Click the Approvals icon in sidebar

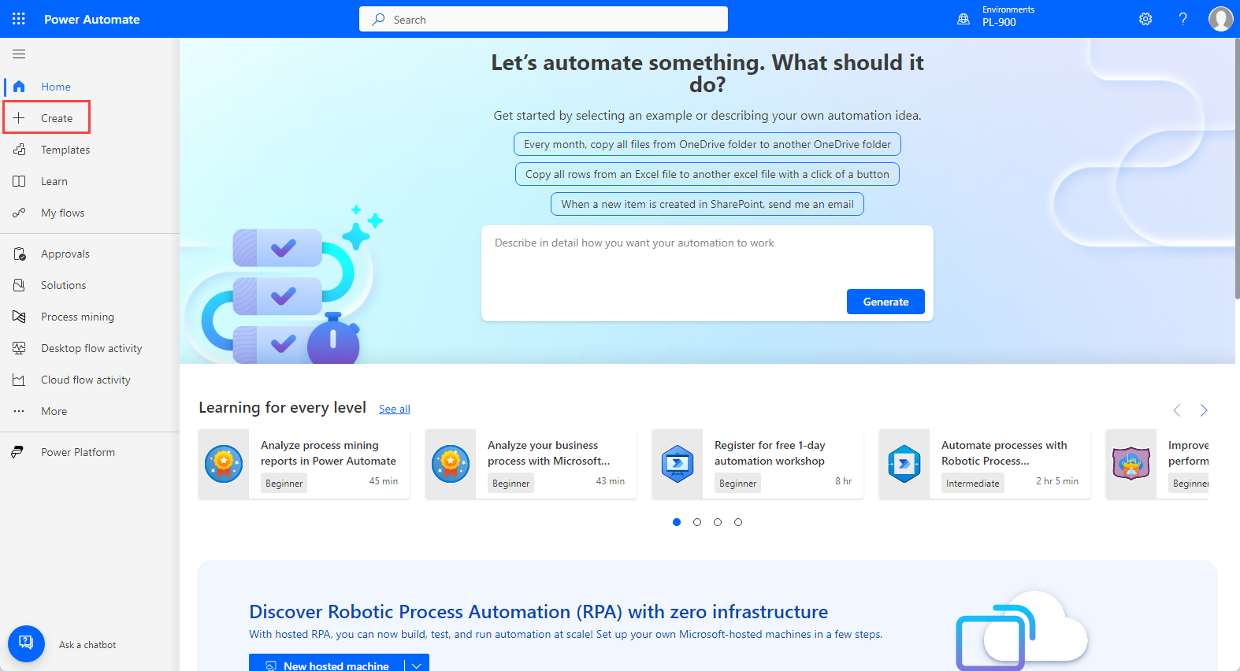19,254
